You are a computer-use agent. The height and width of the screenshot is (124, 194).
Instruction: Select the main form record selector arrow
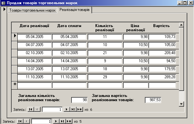coord(4,9)
